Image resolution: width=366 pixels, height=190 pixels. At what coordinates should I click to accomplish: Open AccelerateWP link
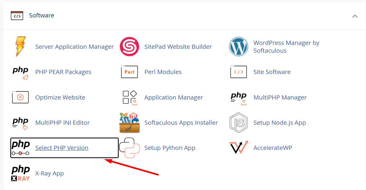tap(273, 148)
